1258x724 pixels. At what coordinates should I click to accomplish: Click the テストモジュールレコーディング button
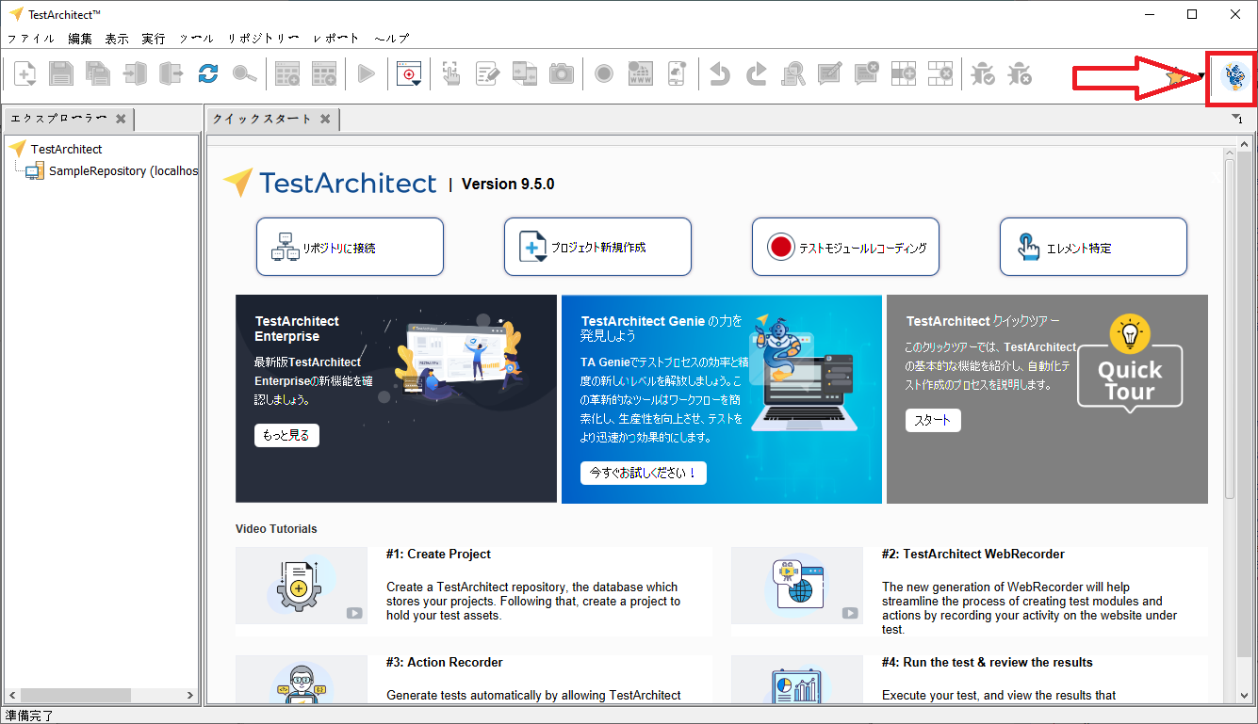click(x=845, y=247)
